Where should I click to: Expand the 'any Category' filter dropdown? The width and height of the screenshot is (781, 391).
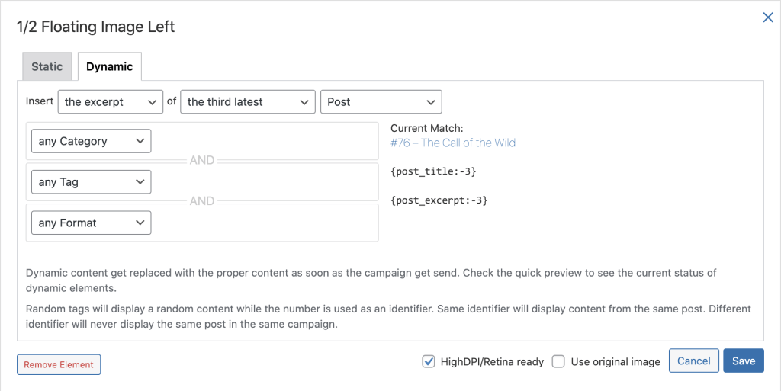[x=91, y=141]
